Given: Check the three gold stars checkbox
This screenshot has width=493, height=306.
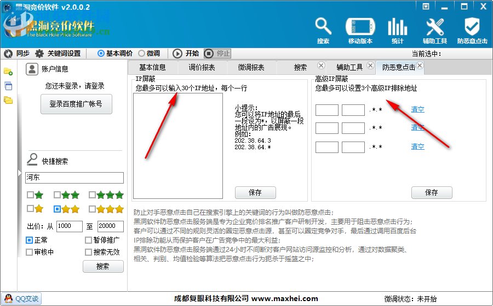Looking at the screenshot, I should [92, 209].
